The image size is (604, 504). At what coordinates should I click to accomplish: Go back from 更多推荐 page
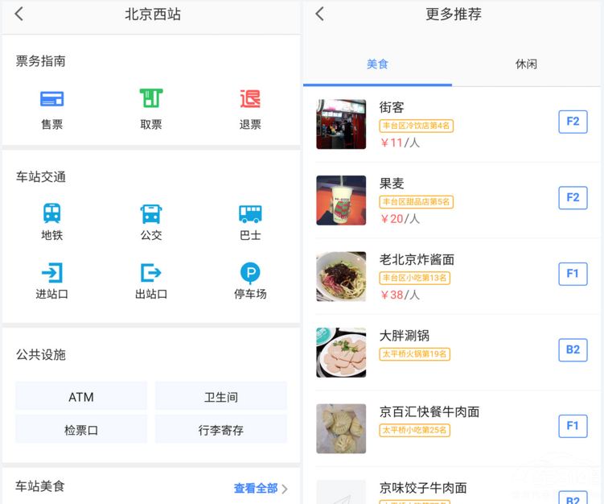pos(320,14)
